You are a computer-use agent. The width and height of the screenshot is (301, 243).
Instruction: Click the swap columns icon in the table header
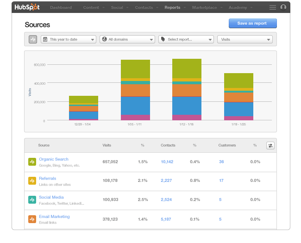[270, 145]
